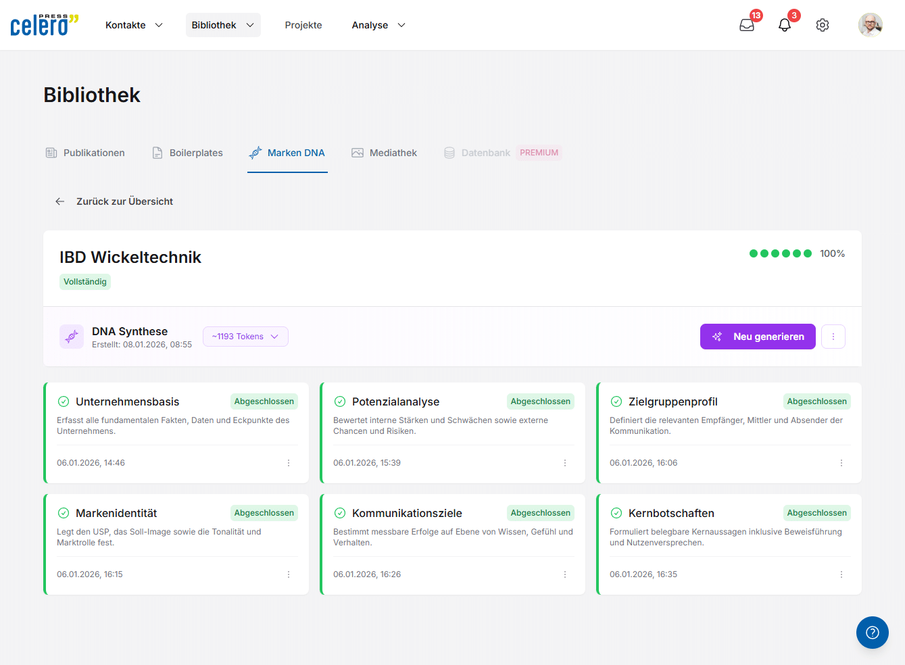Open the kebab menu next to Neu generieren

click(x=833, y=336)
